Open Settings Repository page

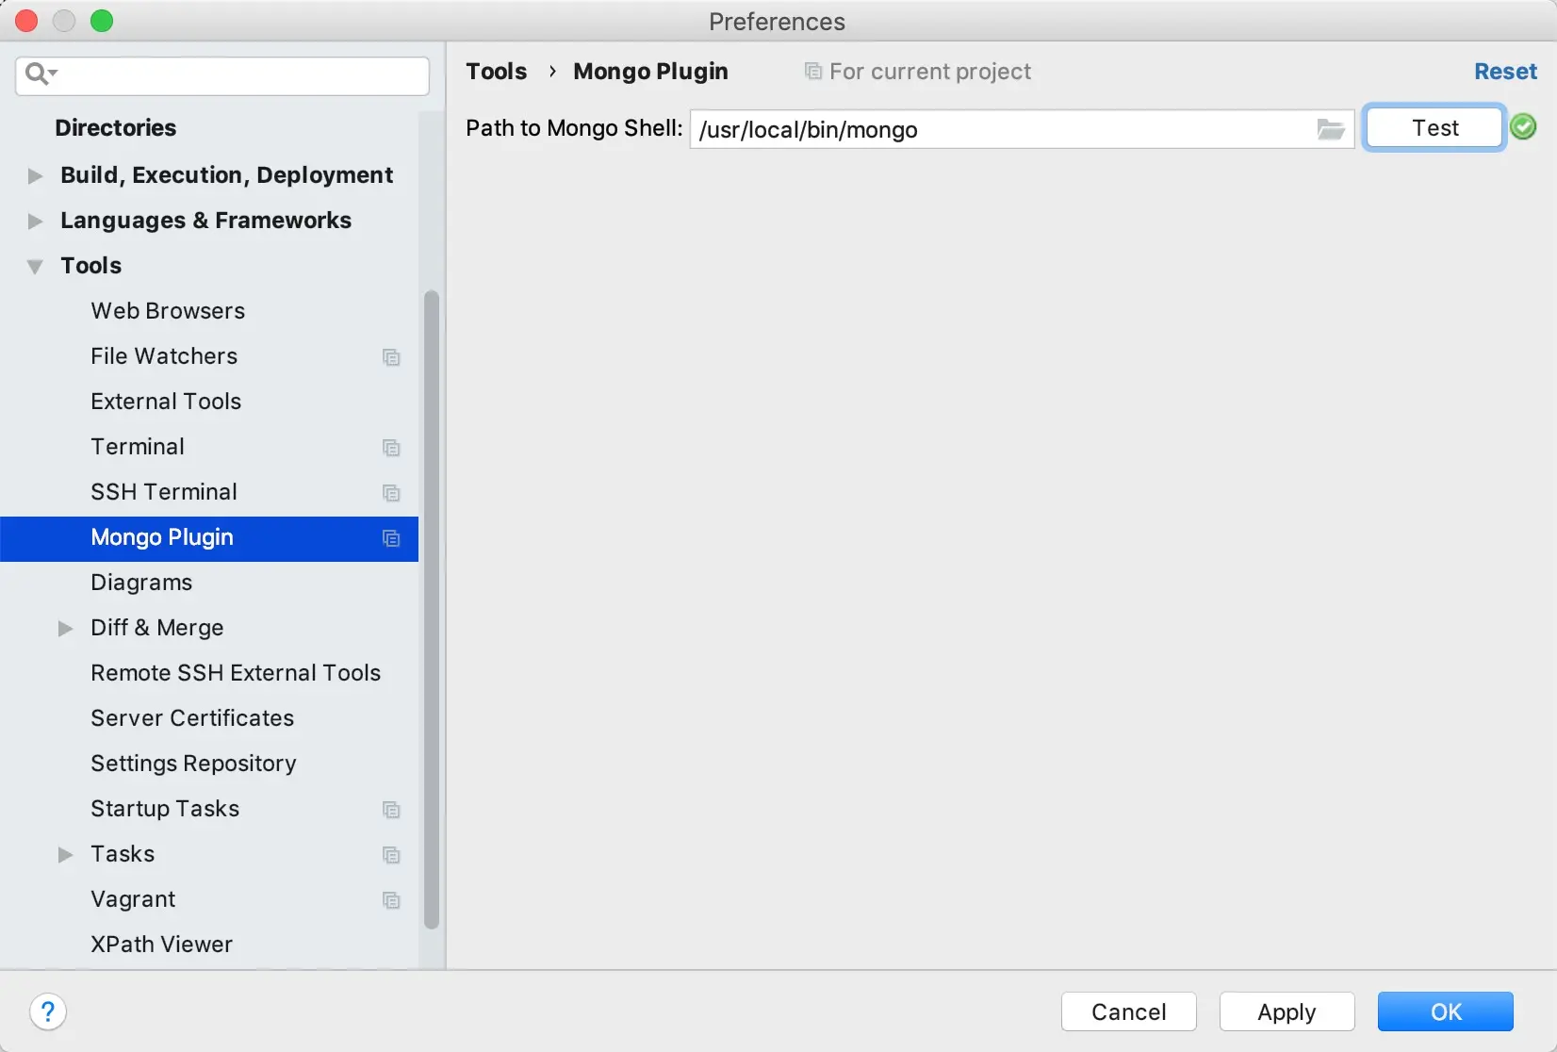(193, 764)
